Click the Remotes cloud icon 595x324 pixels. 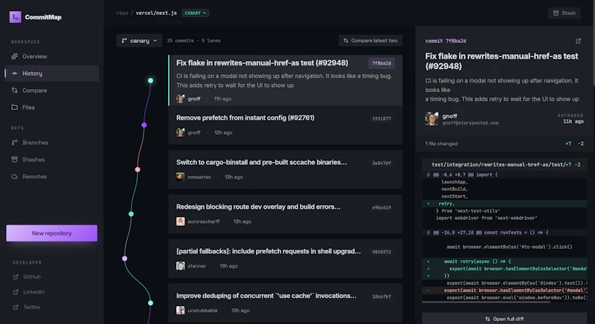point(14,177)
